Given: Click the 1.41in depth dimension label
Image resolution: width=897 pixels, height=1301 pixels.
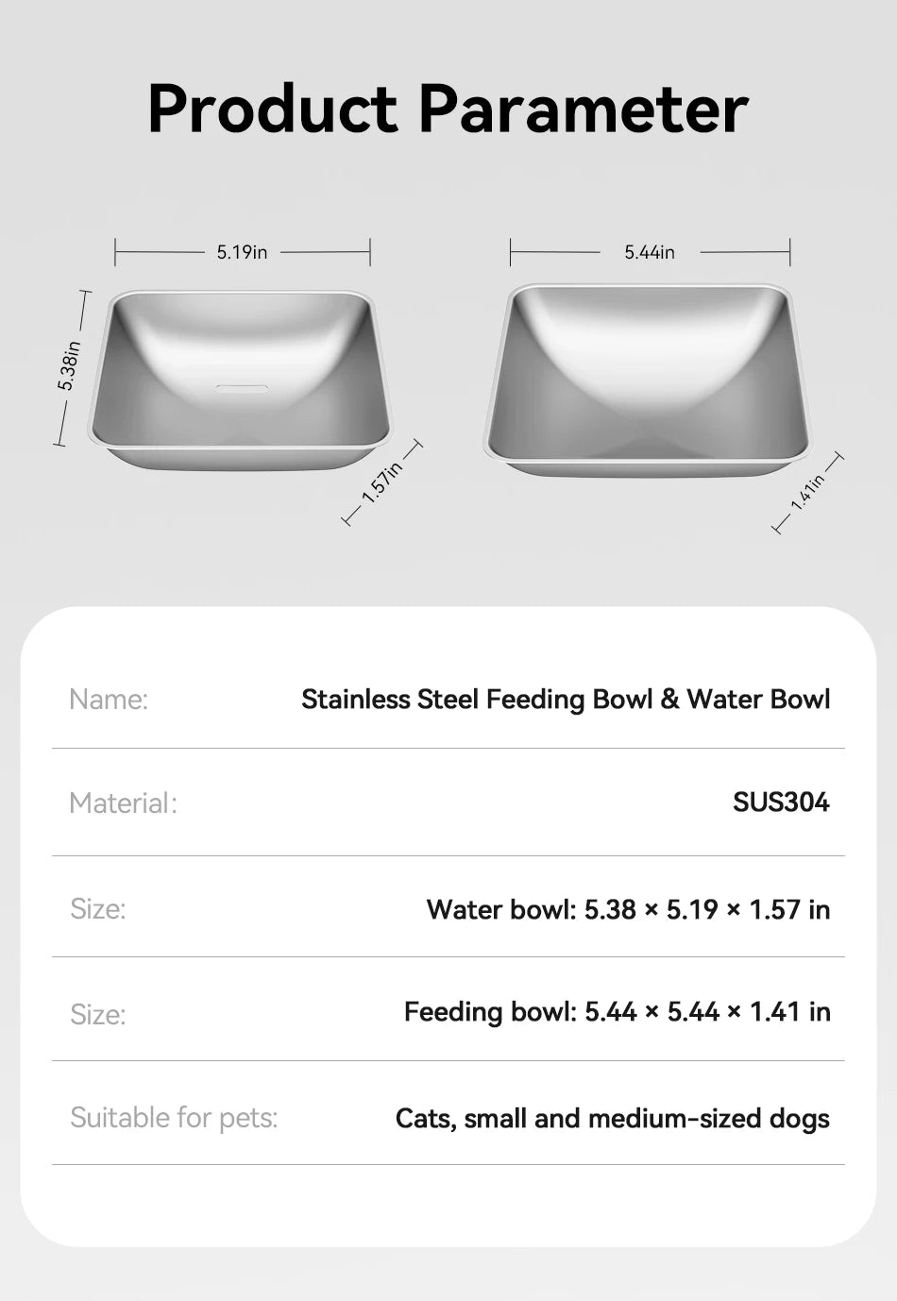Looking at the screenshot, I should click(x=808, y=493).
